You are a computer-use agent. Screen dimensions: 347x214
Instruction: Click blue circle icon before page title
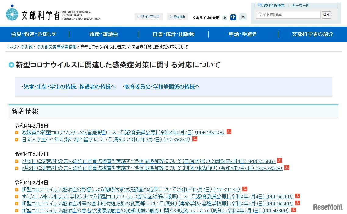coord(12,65)
